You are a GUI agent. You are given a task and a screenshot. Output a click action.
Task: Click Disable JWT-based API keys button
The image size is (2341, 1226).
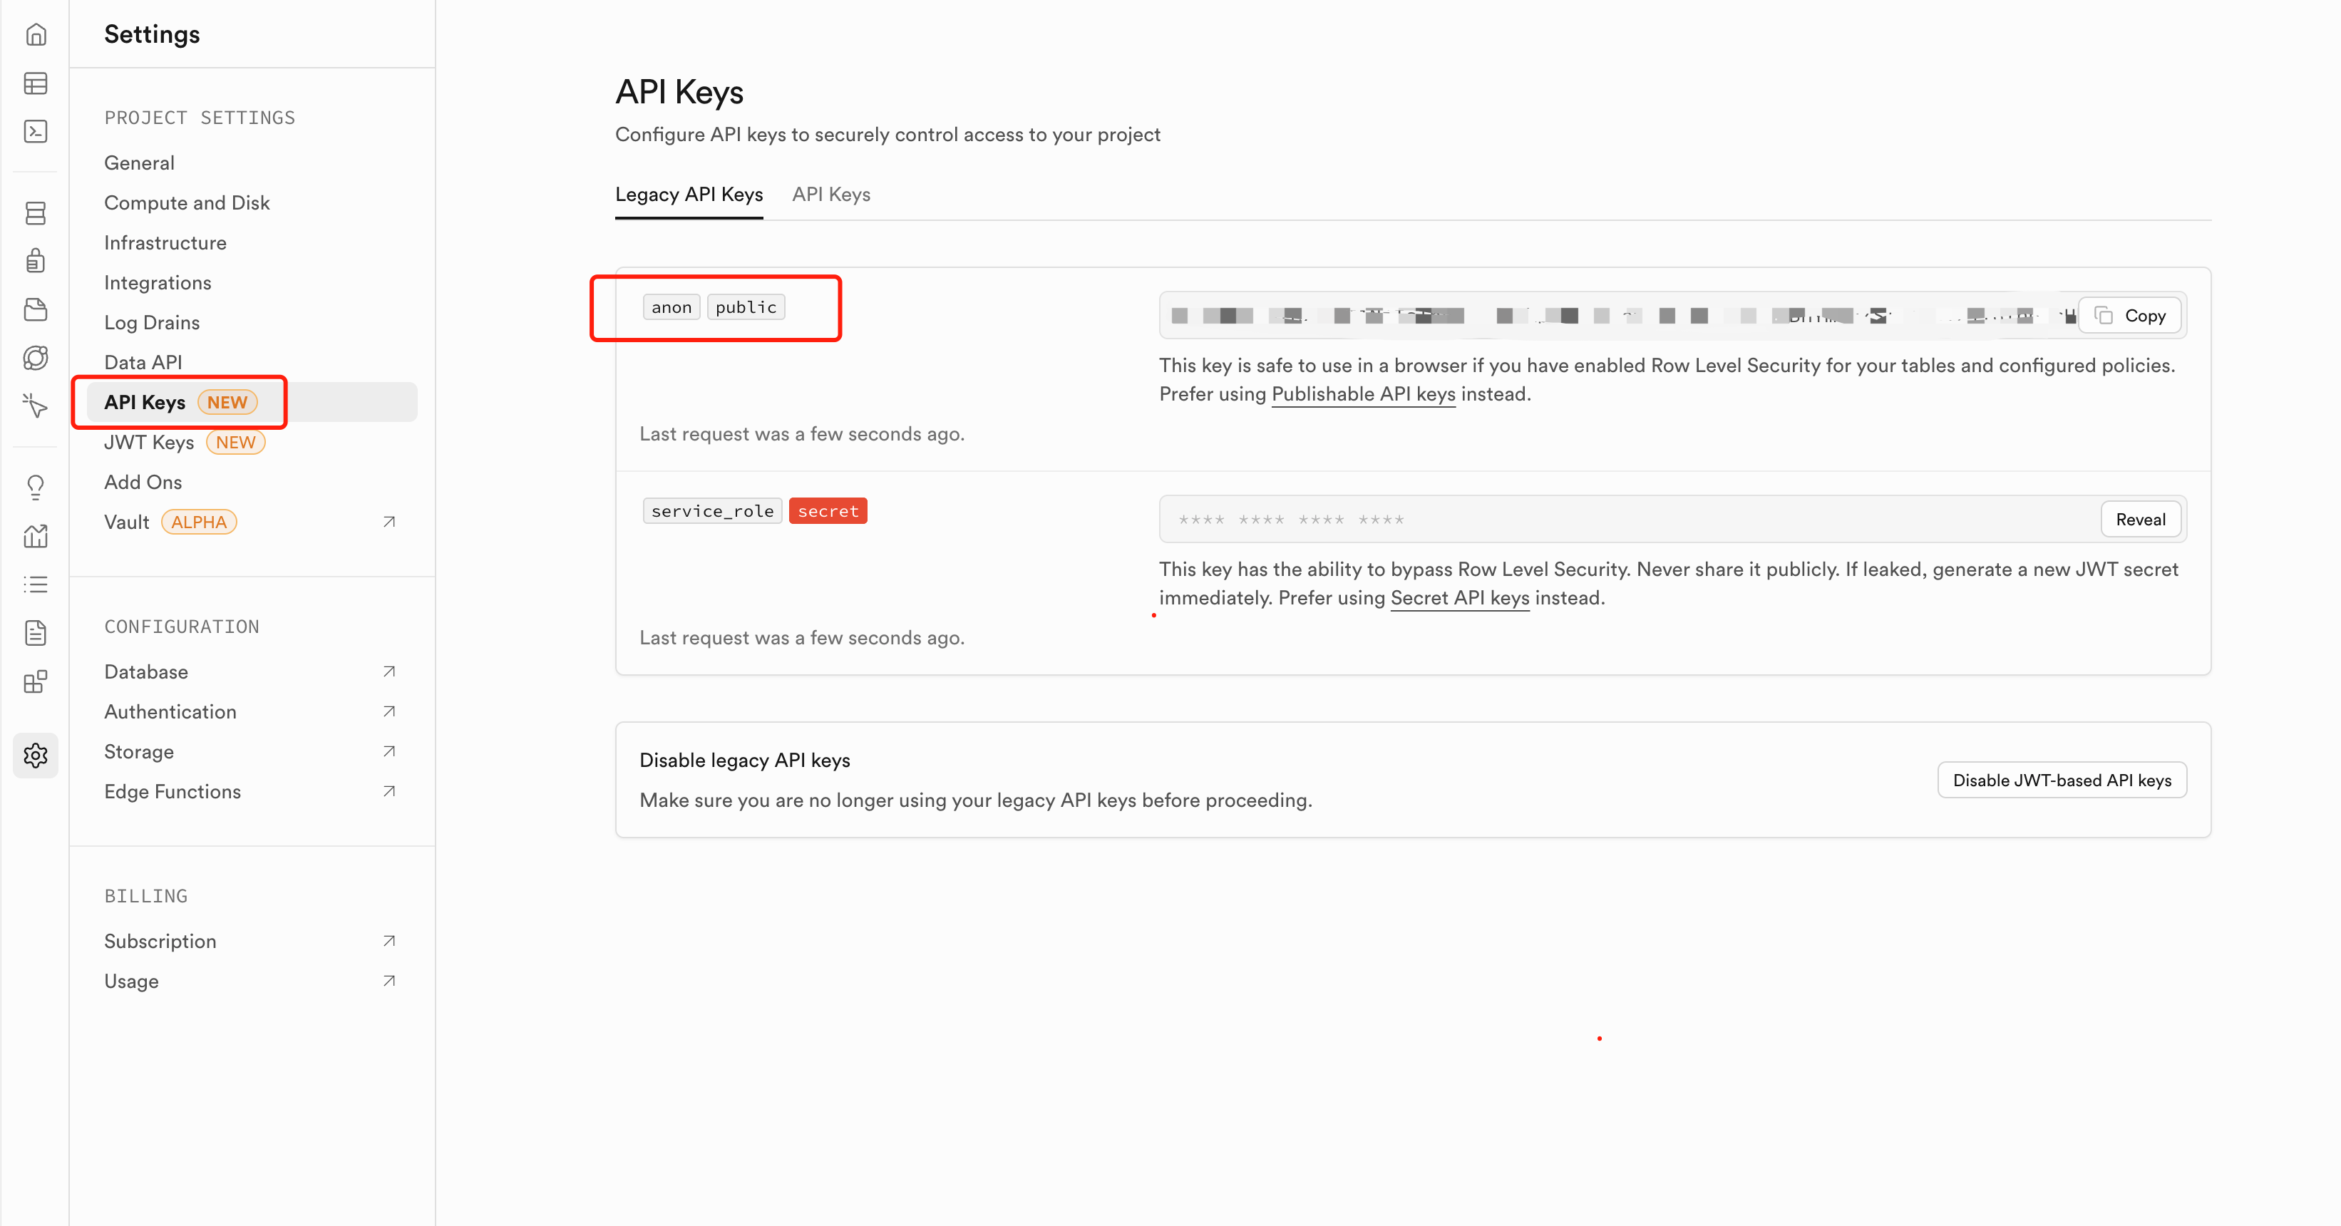[x=2061, y=781]
